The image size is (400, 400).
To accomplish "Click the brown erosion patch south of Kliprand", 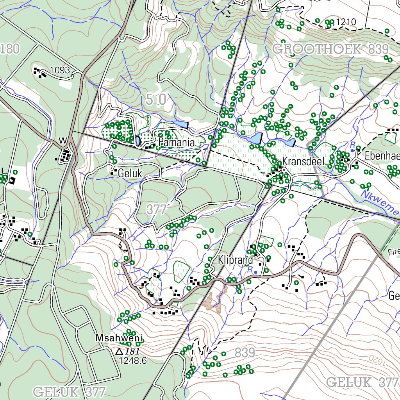I will [x=216, y=300].
